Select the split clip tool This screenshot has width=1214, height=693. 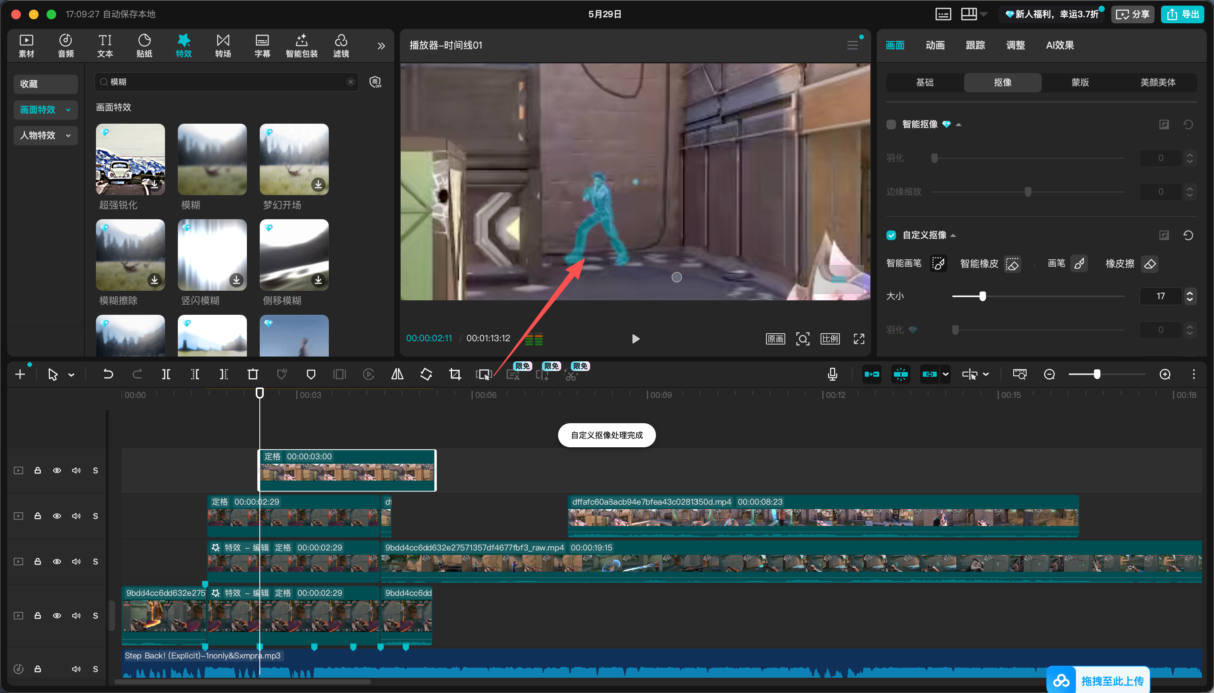[166, 375]
